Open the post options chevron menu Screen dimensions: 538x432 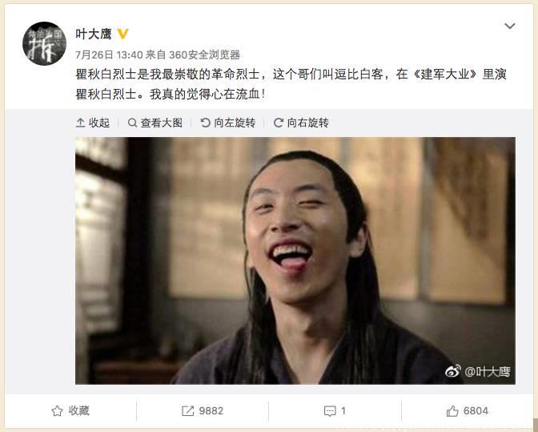point(509,26)
